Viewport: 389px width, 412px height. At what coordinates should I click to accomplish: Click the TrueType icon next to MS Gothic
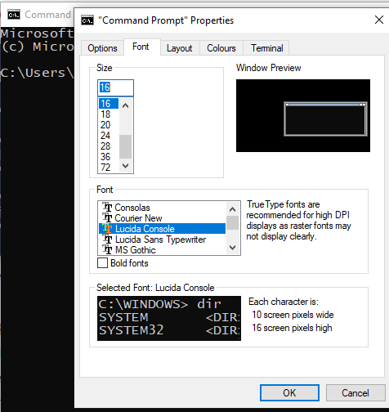coord(107,249)
